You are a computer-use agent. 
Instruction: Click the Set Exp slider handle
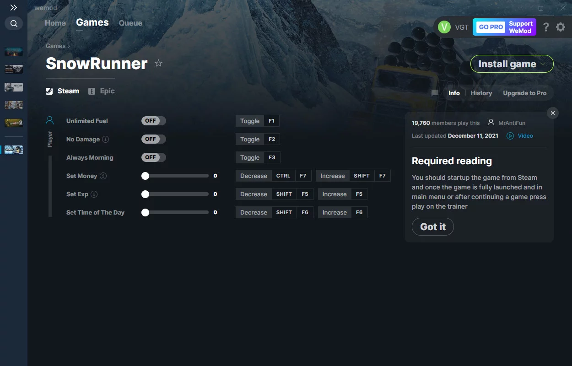click(x=145, y=194)
